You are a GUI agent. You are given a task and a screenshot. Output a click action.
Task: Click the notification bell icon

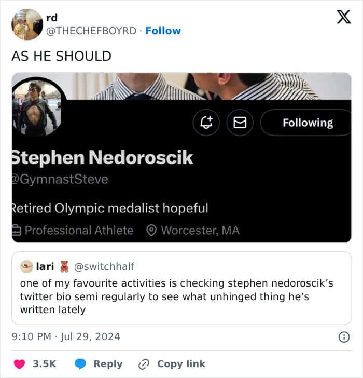click(206, 123)
